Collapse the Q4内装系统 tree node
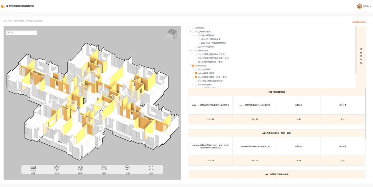This screenshot has height=187, width=373. click(190, 66)
